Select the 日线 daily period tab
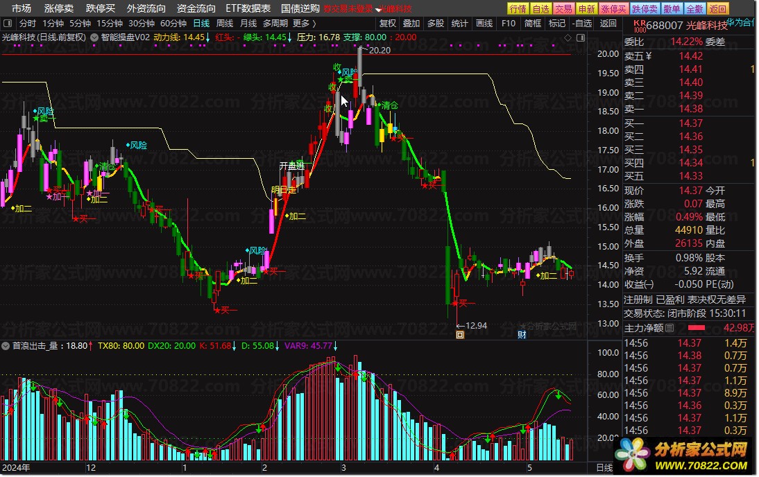Viewport: 759px width, 477px height. coord(201,23)
